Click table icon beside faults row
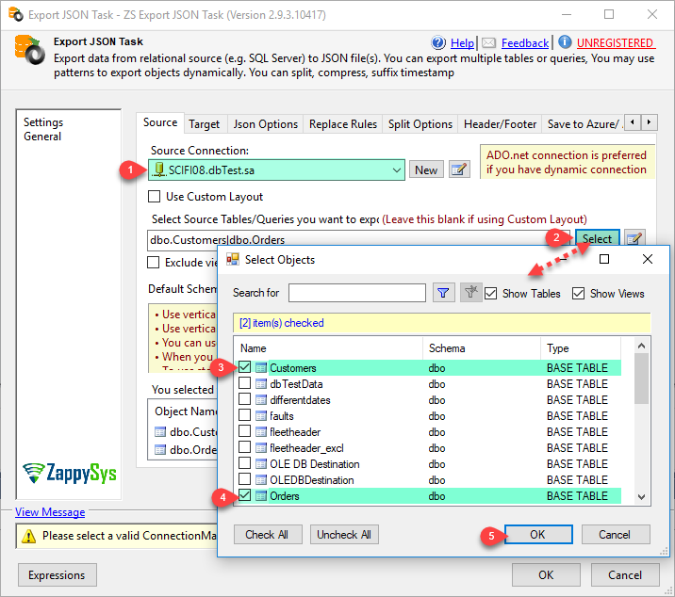 point(260,416)
